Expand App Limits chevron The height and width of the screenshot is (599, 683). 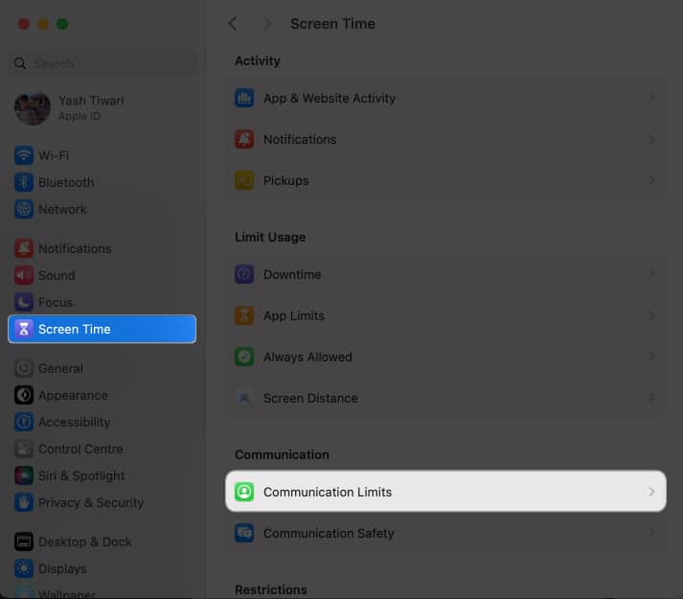[651, 315]
